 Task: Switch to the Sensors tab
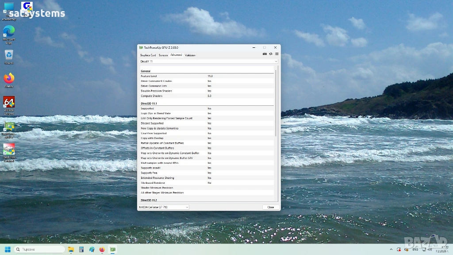click(163, 55)
